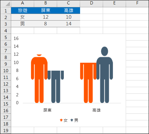Select row 3 header

pos(6,24)
